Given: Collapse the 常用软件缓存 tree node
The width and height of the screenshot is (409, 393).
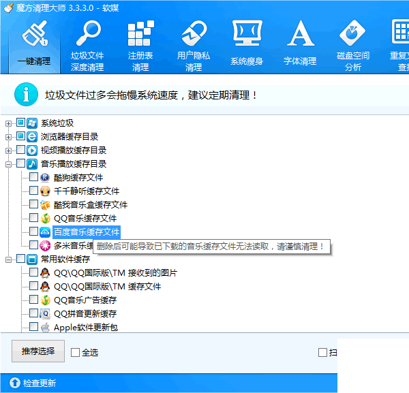Looking at the screenshot, I should [x=8, y=260].
